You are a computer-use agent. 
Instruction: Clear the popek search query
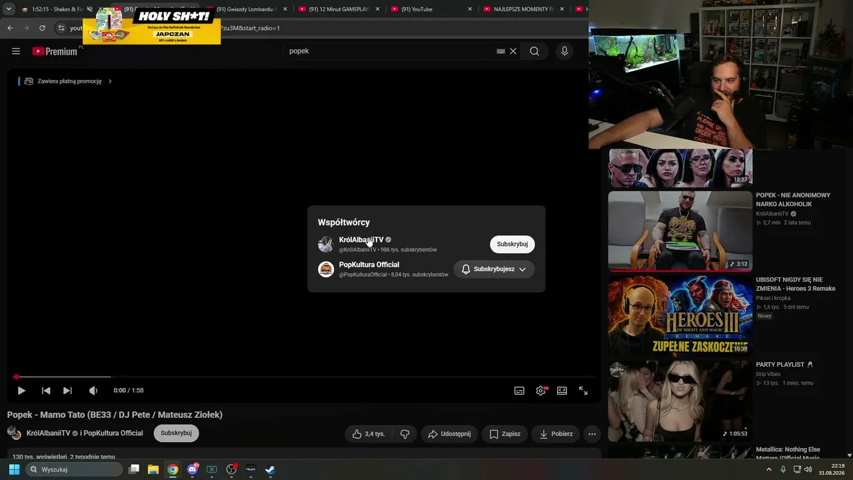[513, 51]
